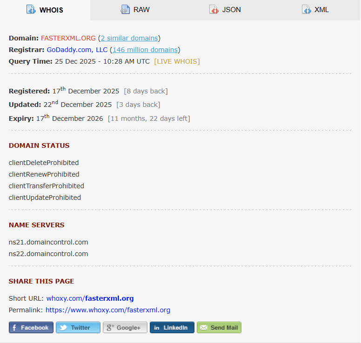Viewport: 361px width, 343px height.
Task: Click the RAW tab file icon
Action: point(125,9)
